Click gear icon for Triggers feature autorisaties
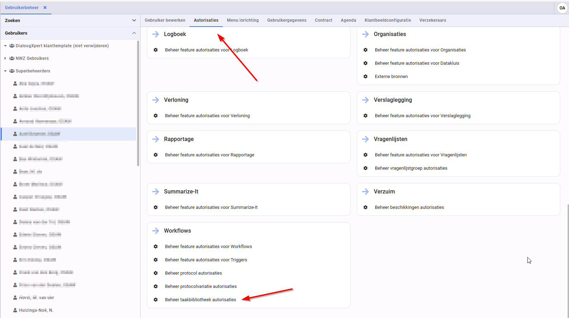The width and height of the screenshot is (569, 318). click(156, 260)
